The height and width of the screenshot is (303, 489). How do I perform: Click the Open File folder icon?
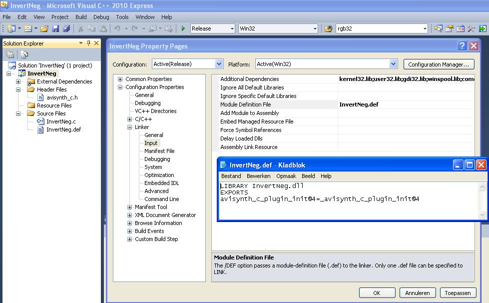(x=44, y=28)
